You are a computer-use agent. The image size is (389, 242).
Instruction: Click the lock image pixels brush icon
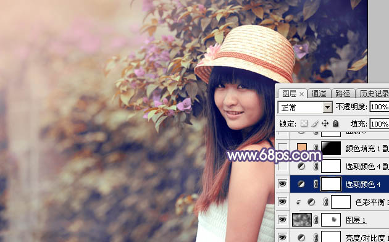pyautogui.click(x=315, y=123)
